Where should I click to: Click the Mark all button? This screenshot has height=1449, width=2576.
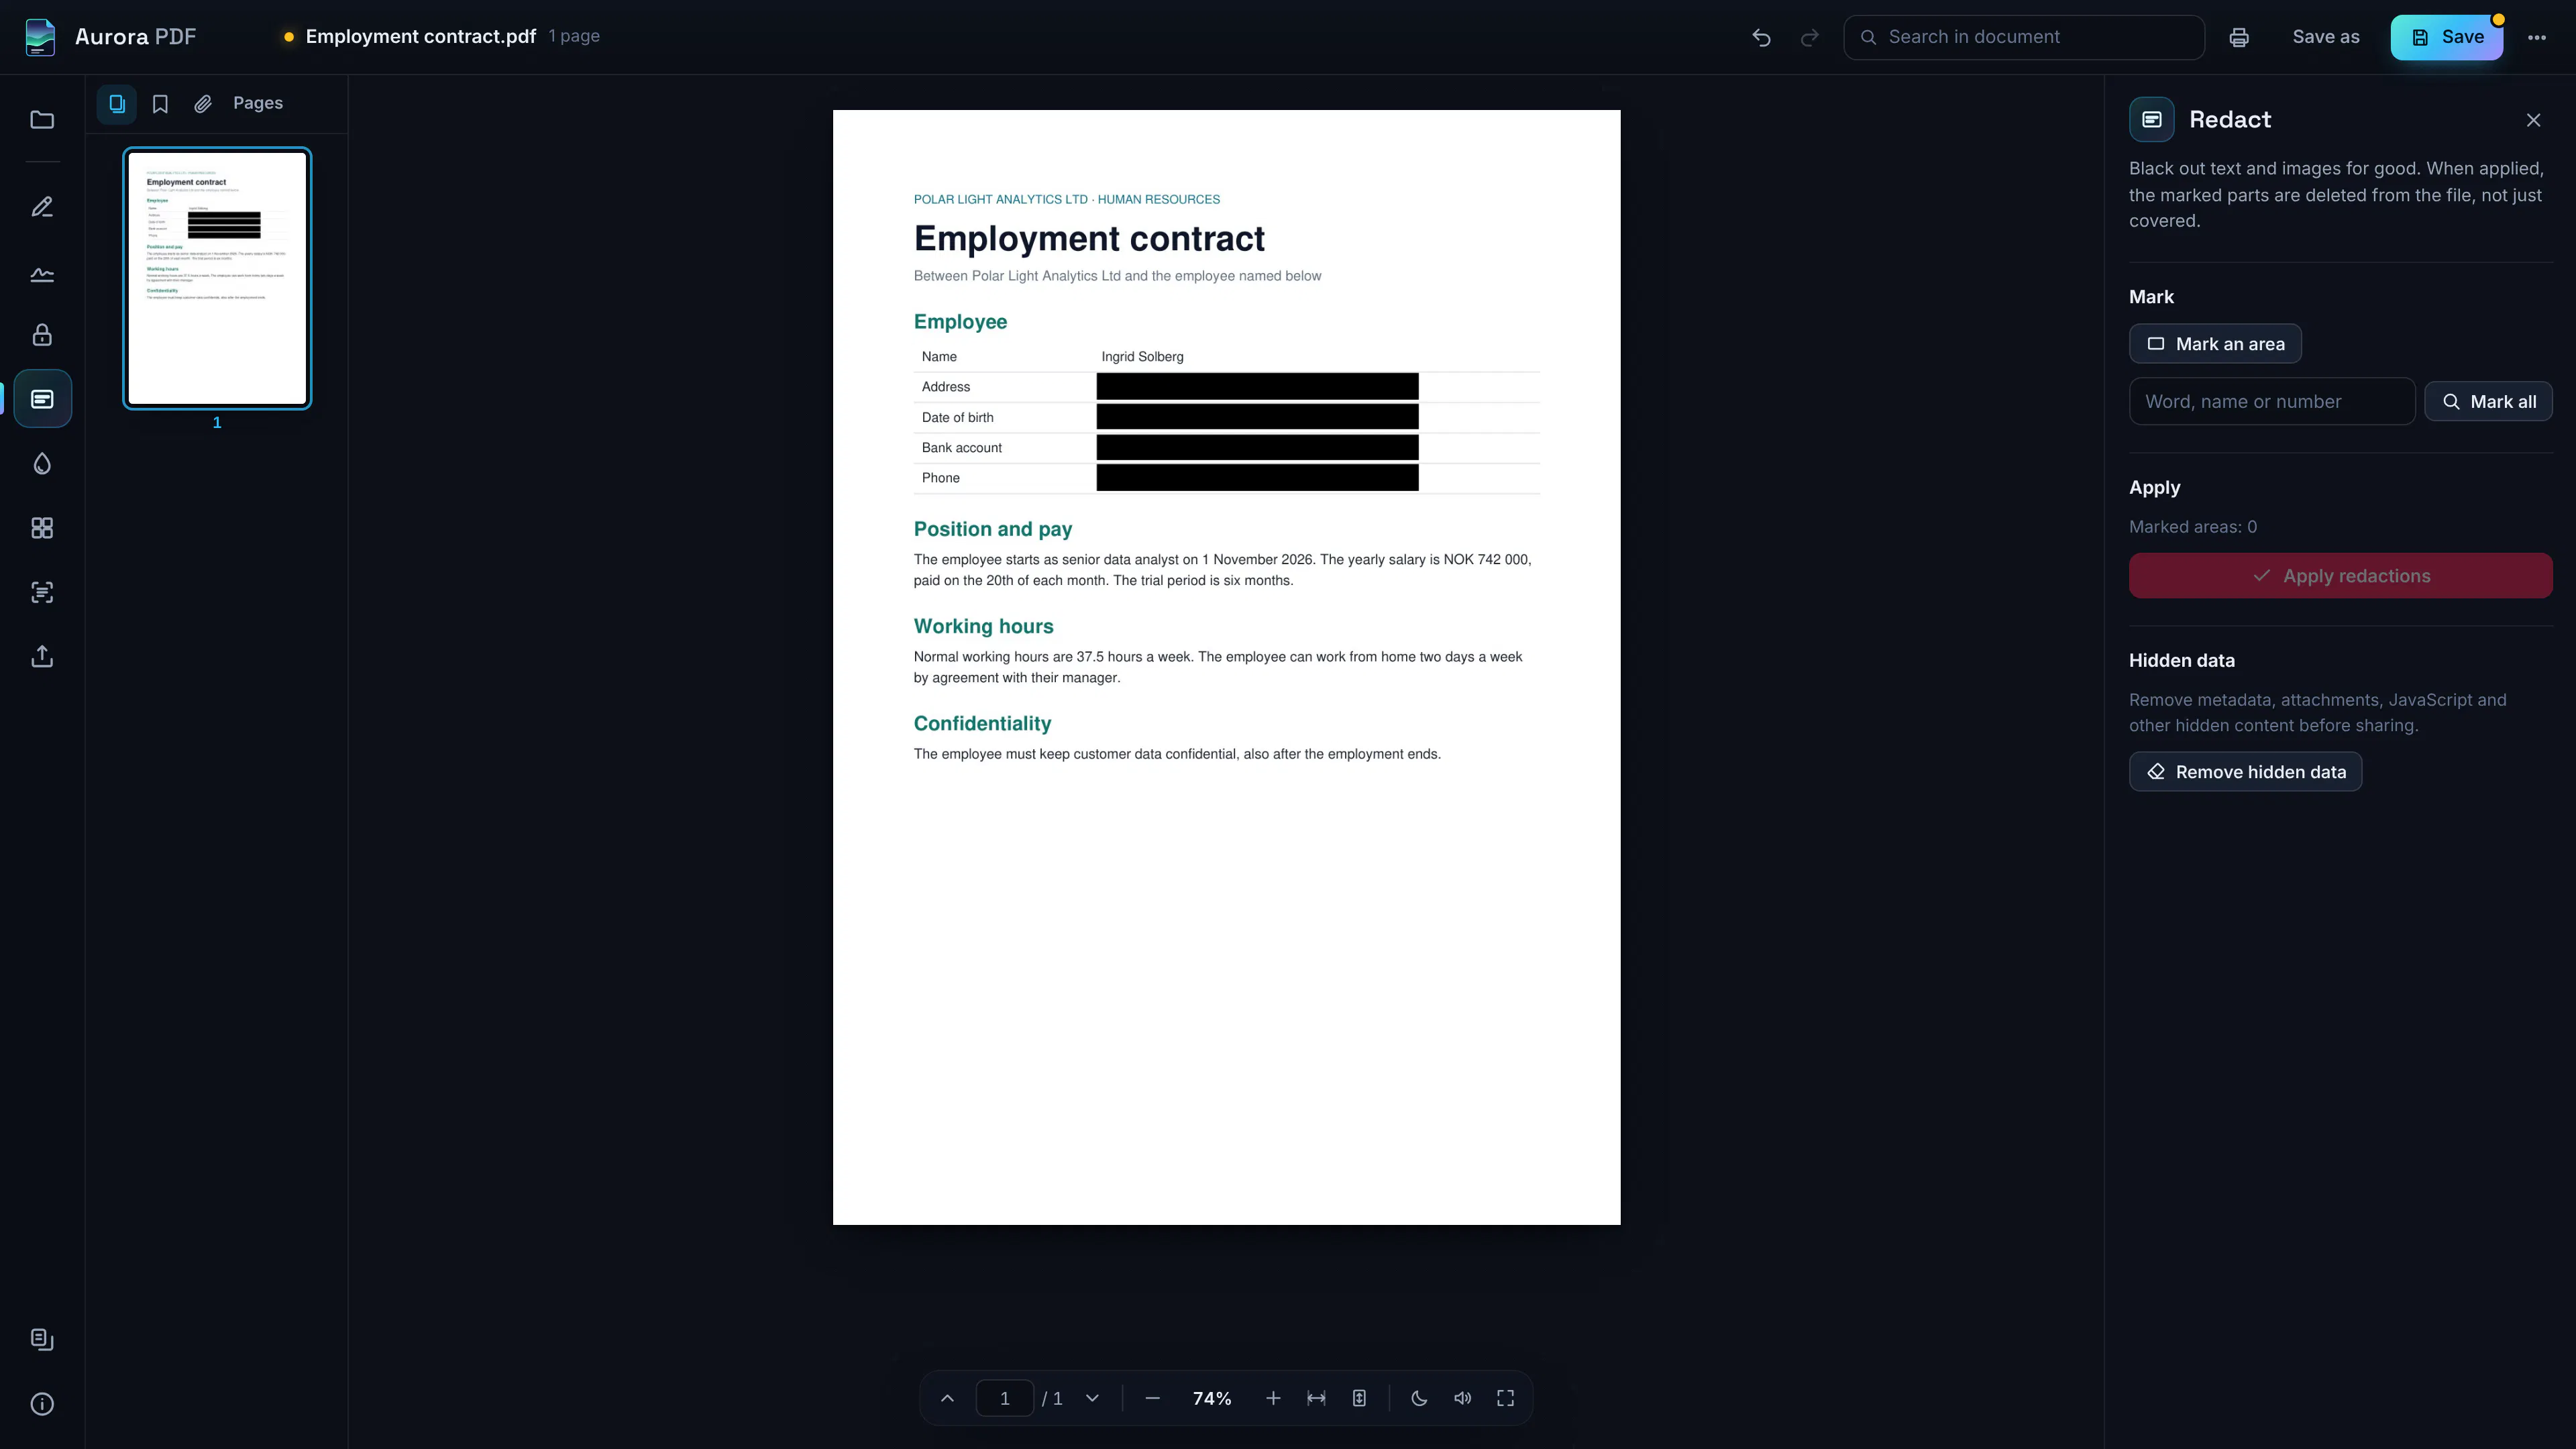2488,401
